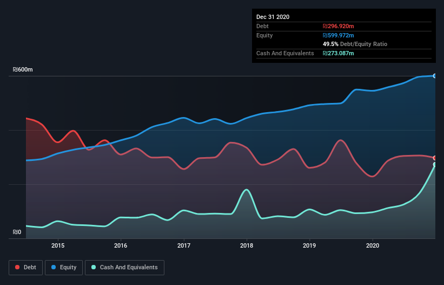
Task: Click the Dec 31 2020 tooltip date
Action: [273, 17]
